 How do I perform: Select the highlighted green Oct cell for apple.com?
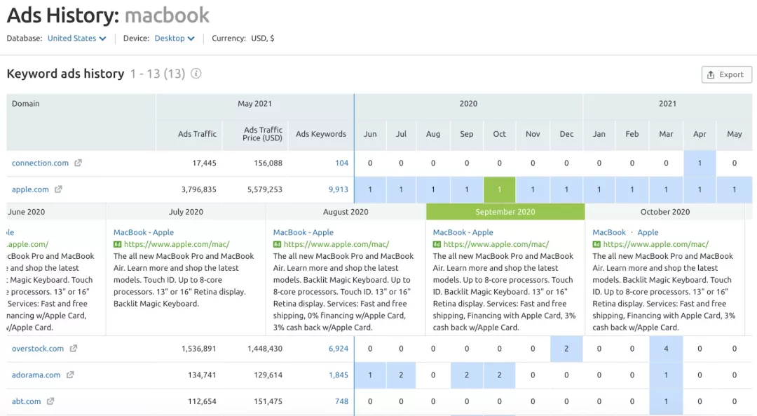(x=499, y=189)
